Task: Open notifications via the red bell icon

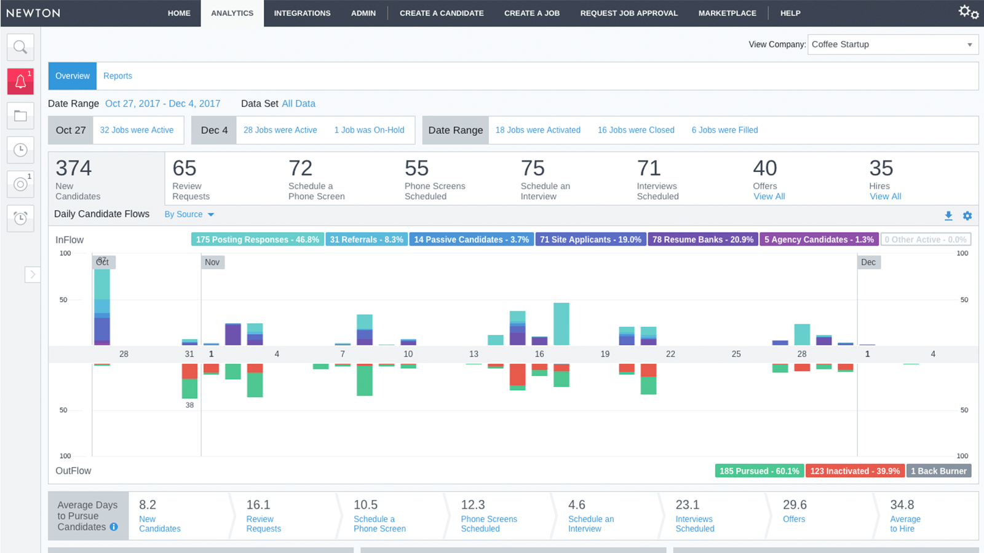Action: click(20, 80)
